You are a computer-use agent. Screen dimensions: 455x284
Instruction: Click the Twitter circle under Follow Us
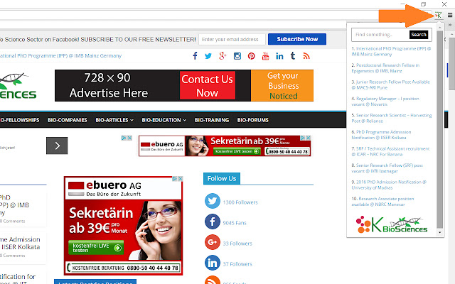(x=213, y=202)
